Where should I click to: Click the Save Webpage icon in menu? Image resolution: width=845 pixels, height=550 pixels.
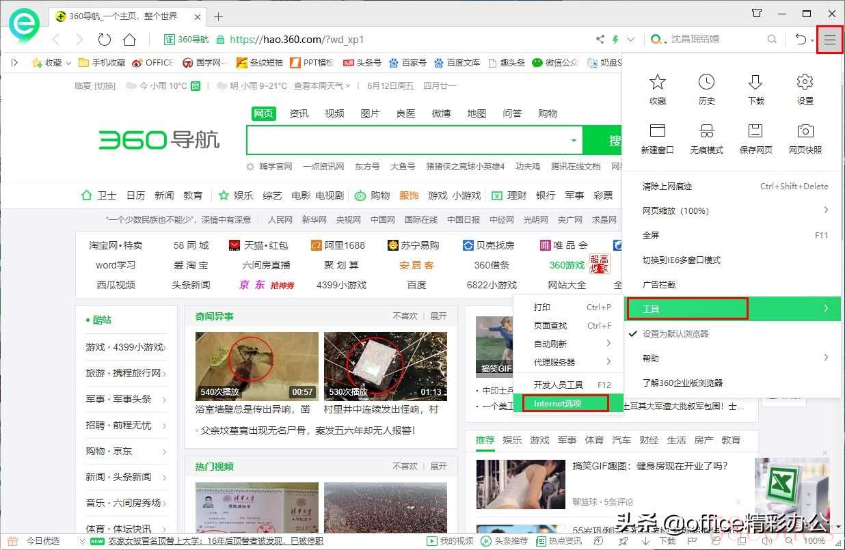pyautogui.click(x=755, y=139)
